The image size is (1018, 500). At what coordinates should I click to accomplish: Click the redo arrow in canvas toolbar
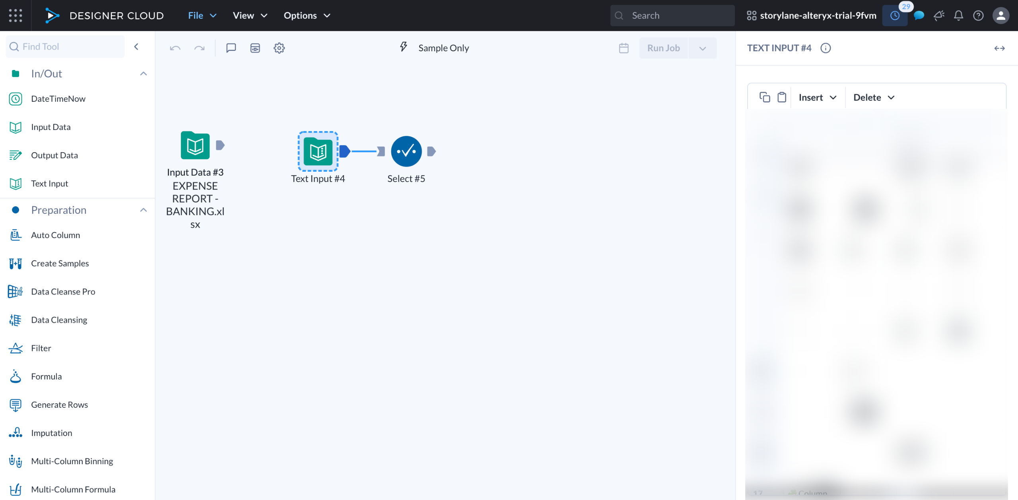(199, 48)
